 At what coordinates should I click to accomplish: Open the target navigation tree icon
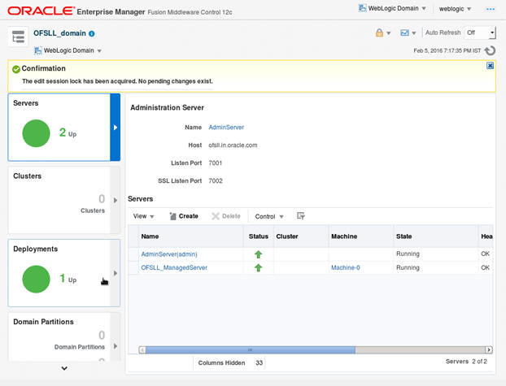(x=18, y=37)
